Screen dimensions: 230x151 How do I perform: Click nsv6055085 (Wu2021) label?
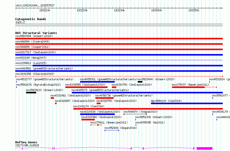150,122
